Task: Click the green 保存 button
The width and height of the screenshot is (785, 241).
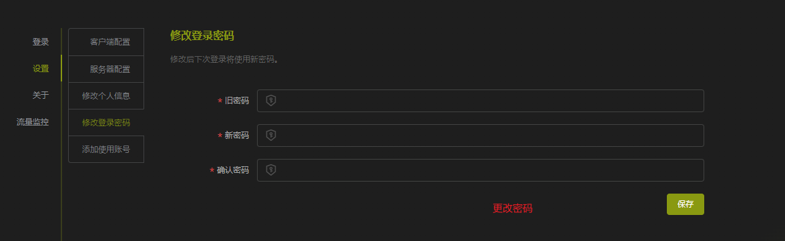Action: (686, 204)
